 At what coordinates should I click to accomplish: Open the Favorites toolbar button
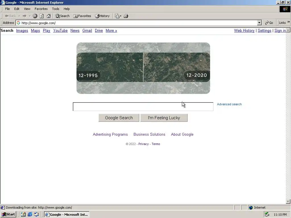point(82,16)
